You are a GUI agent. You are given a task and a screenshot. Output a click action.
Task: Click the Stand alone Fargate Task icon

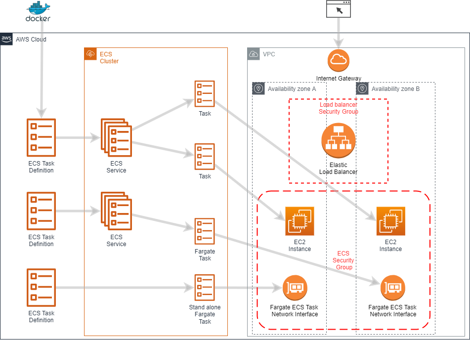(205, 288)
